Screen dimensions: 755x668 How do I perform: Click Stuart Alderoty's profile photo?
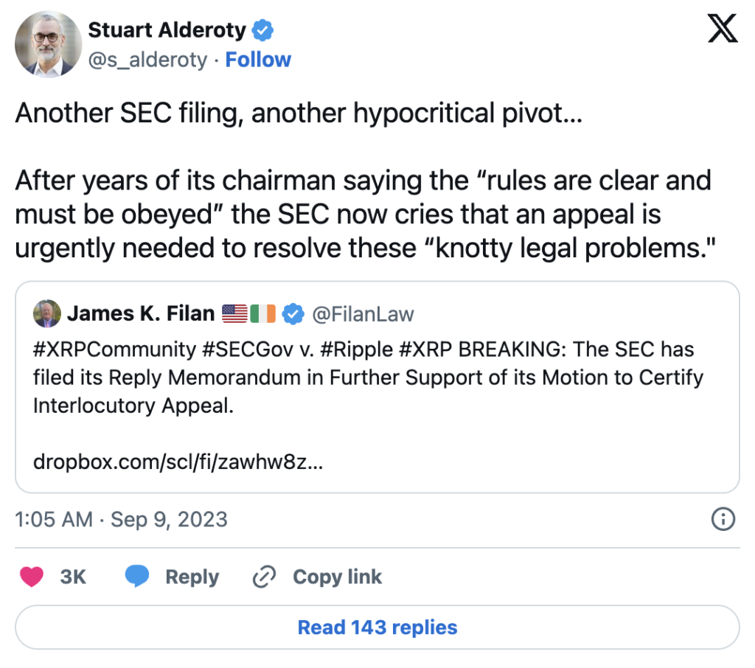click(x=46, y=45)
